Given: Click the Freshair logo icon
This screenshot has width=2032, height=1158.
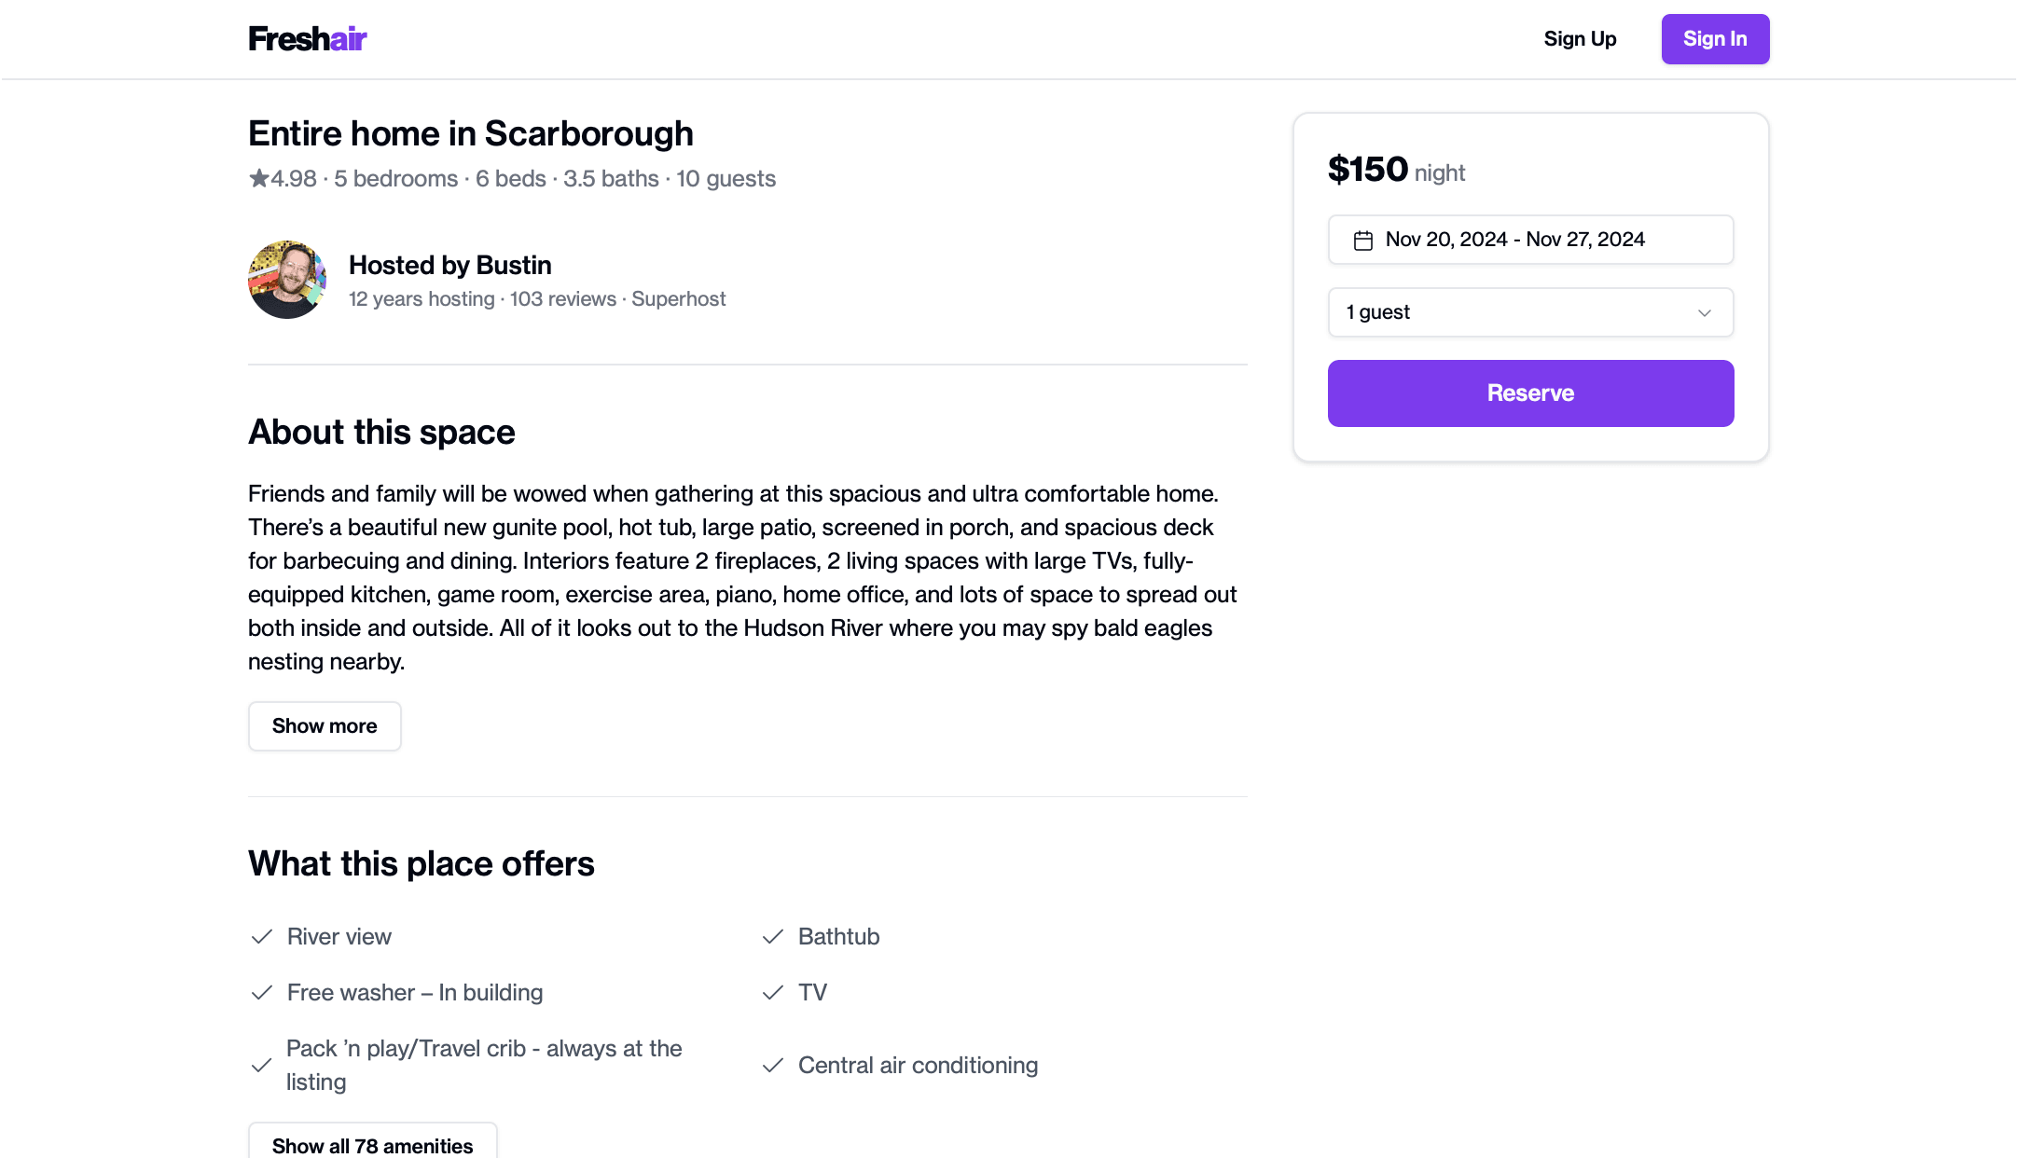Looking at the screenshot, I should pyautogui.click(x=307, y=37).
